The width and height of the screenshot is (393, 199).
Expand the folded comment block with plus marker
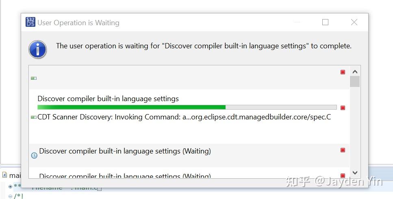[x=10, y=186]
